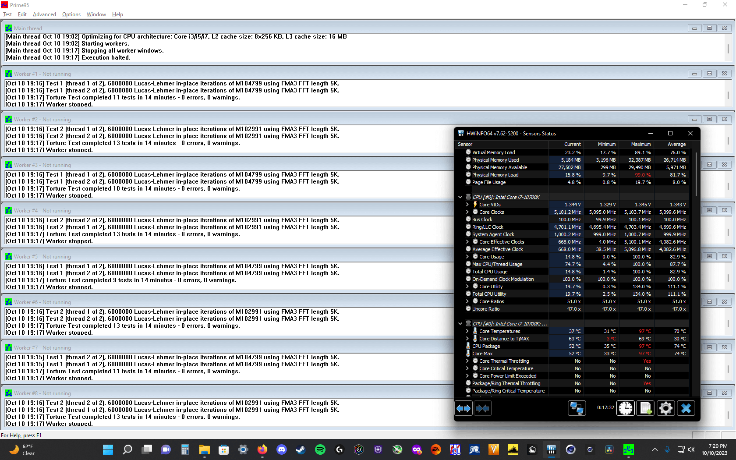This screenshot has width=736, height=460.
Task: Click the Current column header
Action: tap(566, 144)
